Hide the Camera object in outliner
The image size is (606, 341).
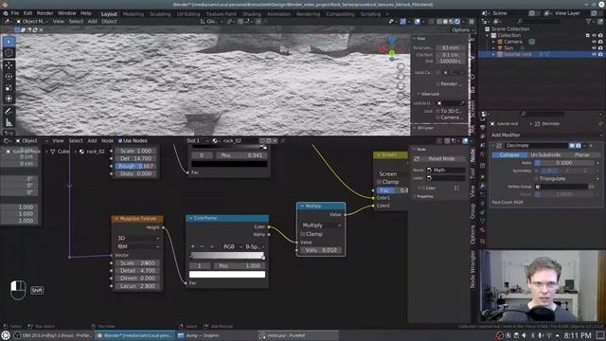(594, 42)
